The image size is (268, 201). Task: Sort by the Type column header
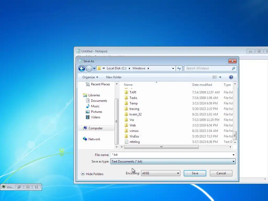tap(227, 85)
